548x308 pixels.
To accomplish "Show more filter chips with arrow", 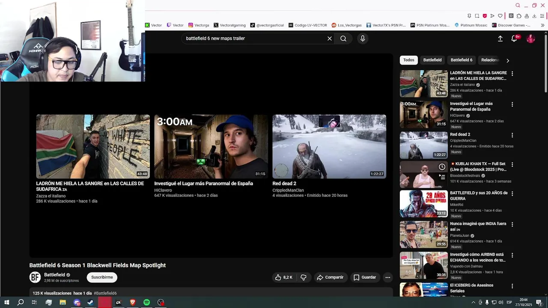I will point(508,60).
